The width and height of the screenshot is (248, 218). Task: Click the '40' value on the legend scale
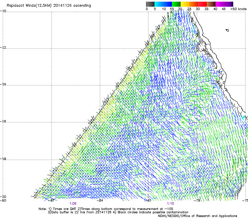click(215, 9)
